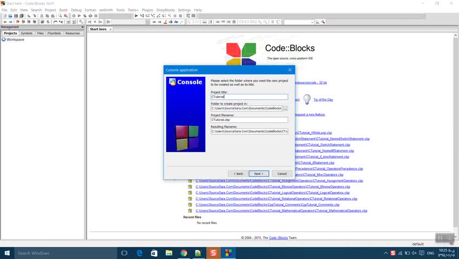Open recent project CTutorial_BitwiseOperators.cbp link

pos(273,187)
